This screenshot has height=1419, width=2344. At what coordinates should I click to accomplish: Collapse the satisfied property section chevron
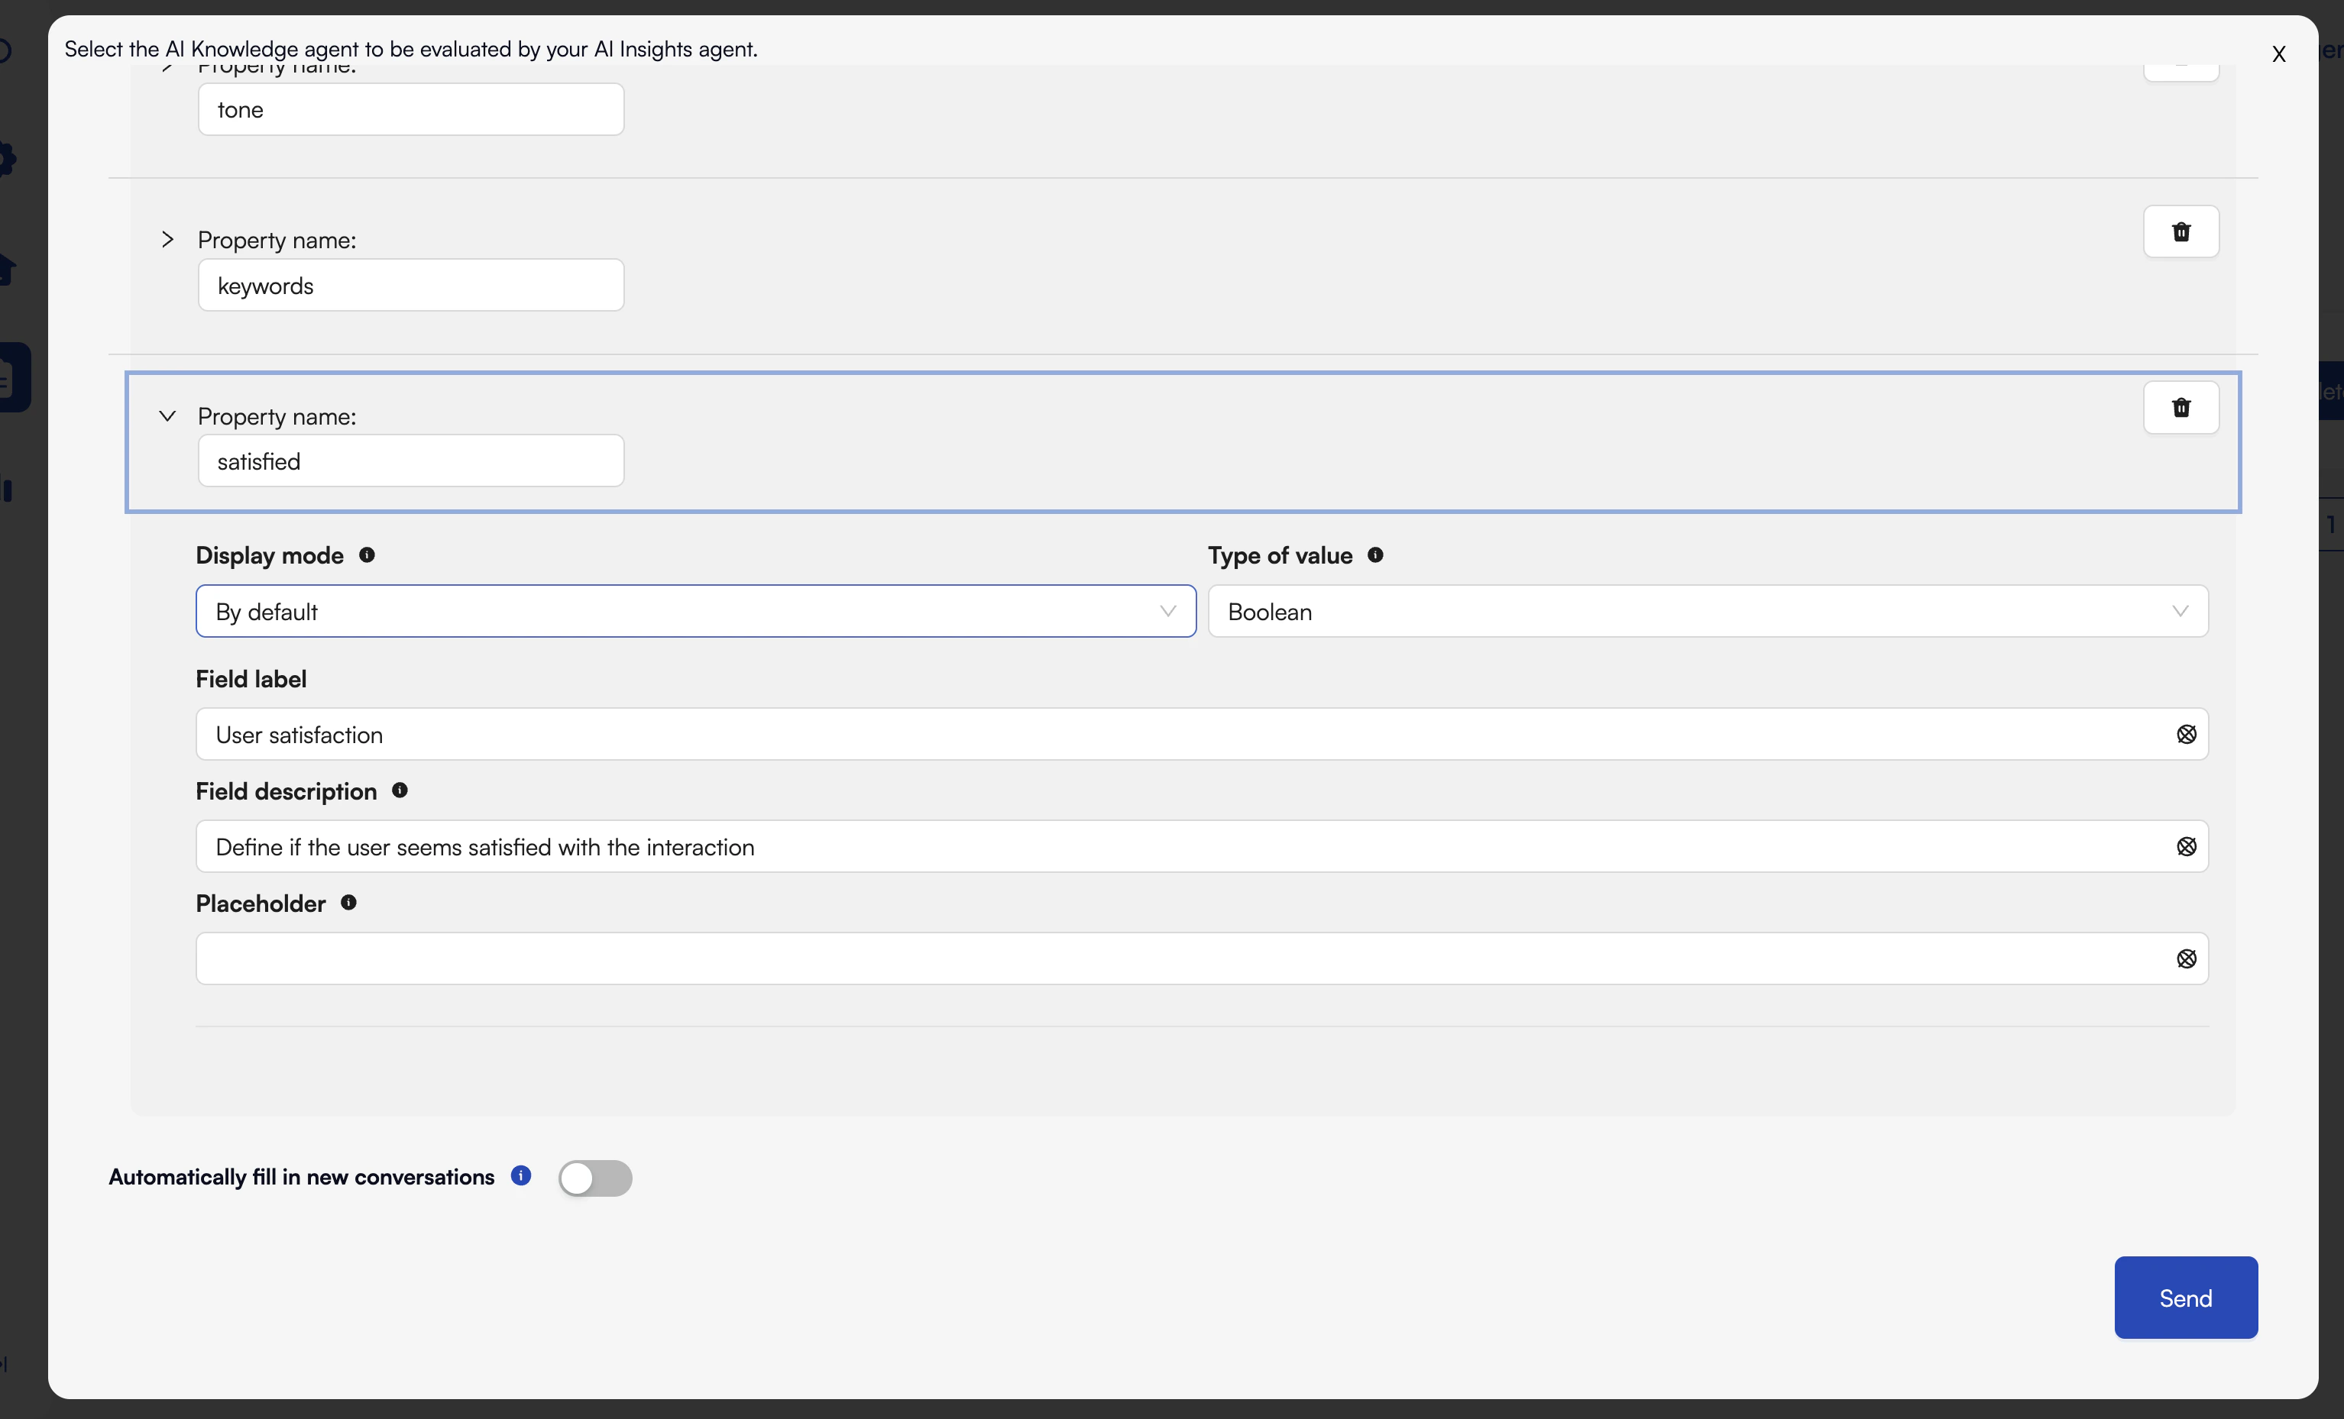pyautogui.click(x=167, y=415)
